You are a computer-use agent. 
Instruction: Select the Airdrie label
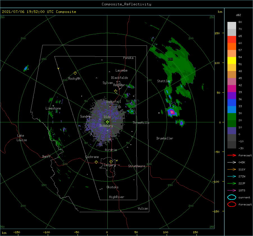[x=111, y=150]
